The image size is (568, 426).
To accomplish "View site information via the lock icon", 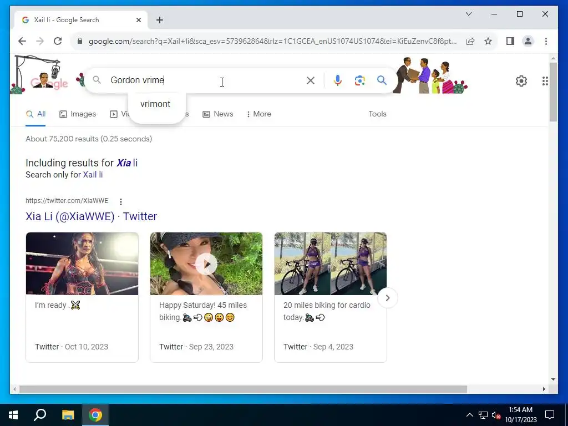I will tap(80, 41).
